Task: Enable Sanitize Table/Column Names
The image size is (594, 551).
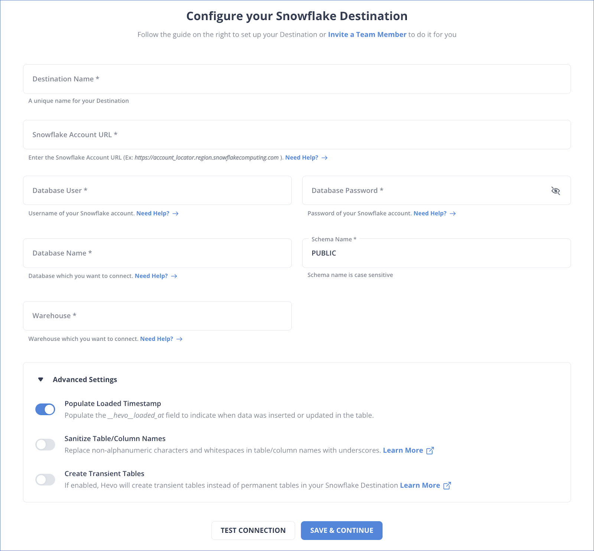Action: point(45,444)
